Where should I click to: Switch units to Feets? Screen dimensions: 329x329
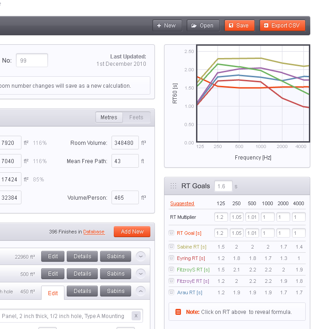[x=136, y=117]
